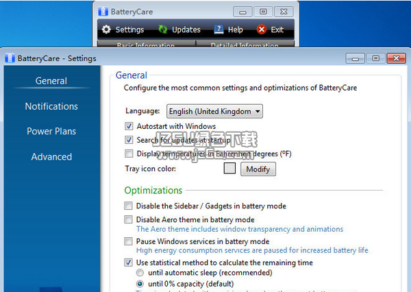Maximize the BatteryCare Settings window
The height and width of the screenshot is (292, 411).
pyautogui.click(x=375, y=58)
